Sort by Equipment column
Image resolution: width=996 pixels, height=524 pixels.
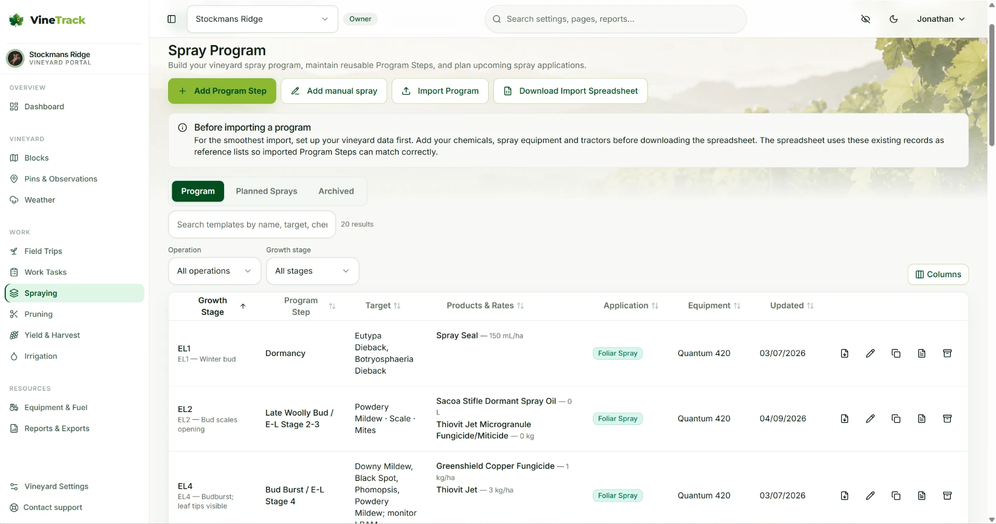point(714,306)
